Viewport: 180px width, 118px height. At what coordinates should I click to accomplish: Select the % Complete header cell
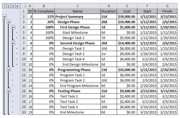point(44,11)
